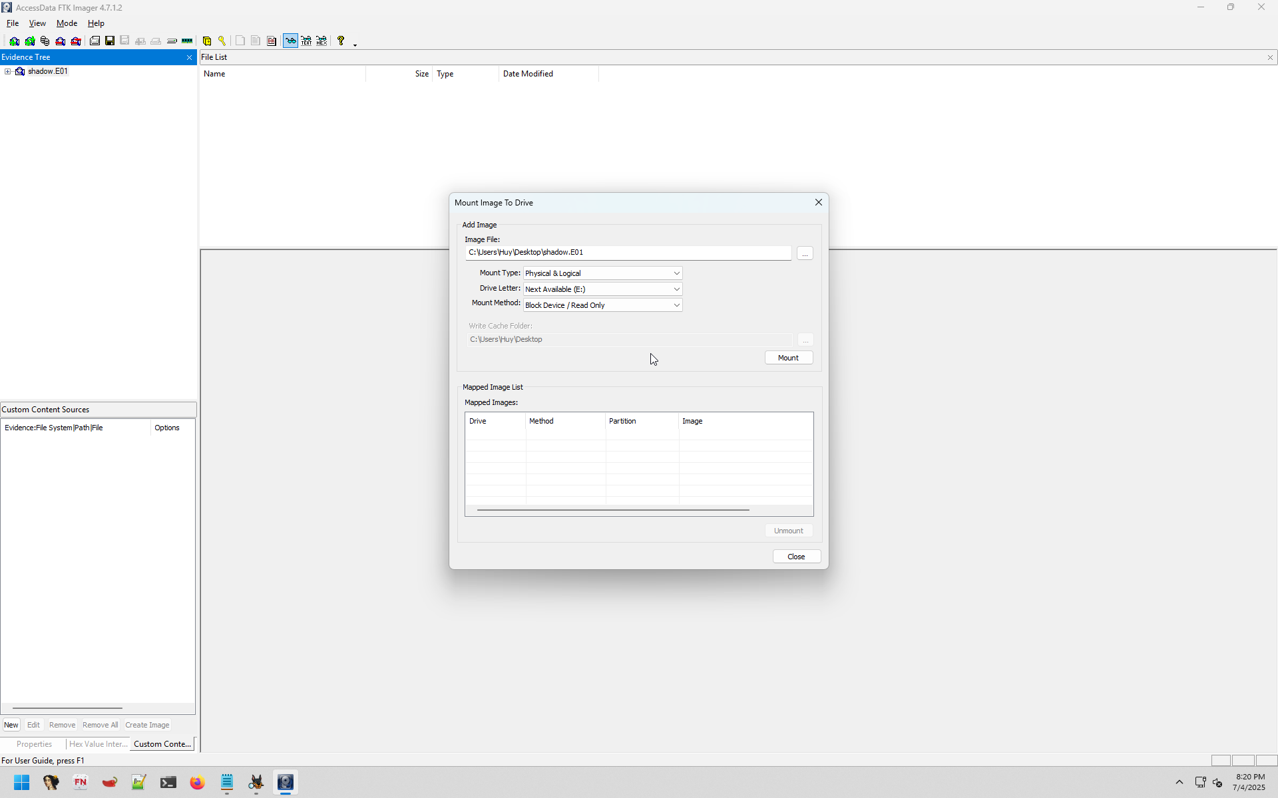1278x798 pixels.
Task: Open the Firefox taskbar icon
Action: pos(197,783)
